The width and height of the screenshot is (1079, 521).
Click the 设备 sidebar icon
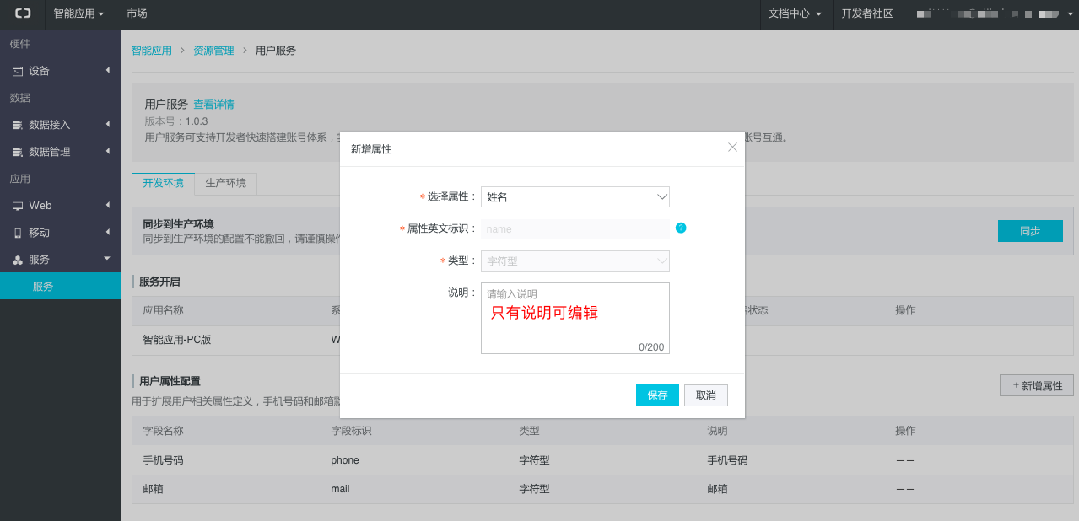tap(18, 71)
